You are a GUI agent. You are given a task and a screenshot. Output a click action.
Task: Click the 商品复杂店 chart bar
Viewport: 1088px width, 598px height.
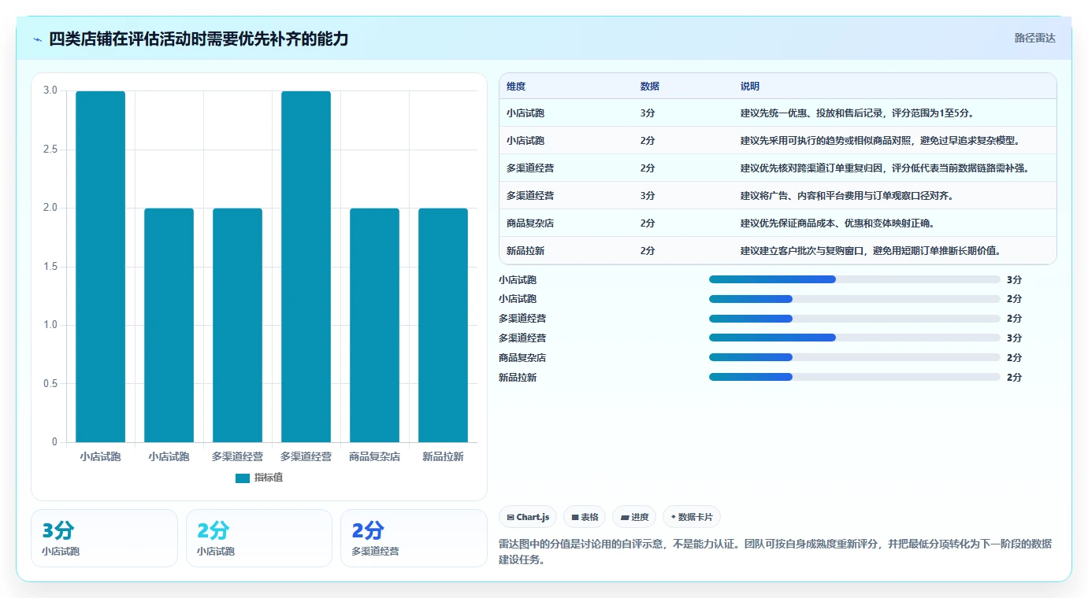coord(374,325)
